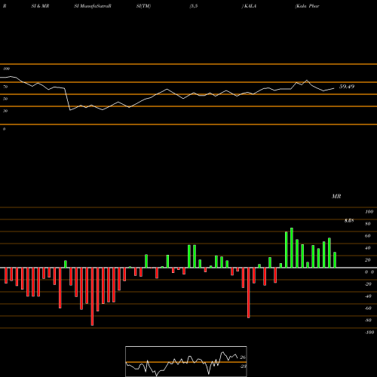This screenshot has height=377, width=377.
Task: Click the 40 label on the MR axis
Action: 368,248
